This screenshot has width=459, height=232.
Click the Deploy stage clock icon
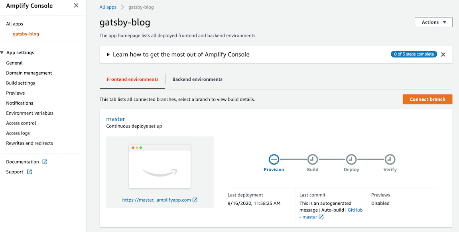(x=351, y=160)
